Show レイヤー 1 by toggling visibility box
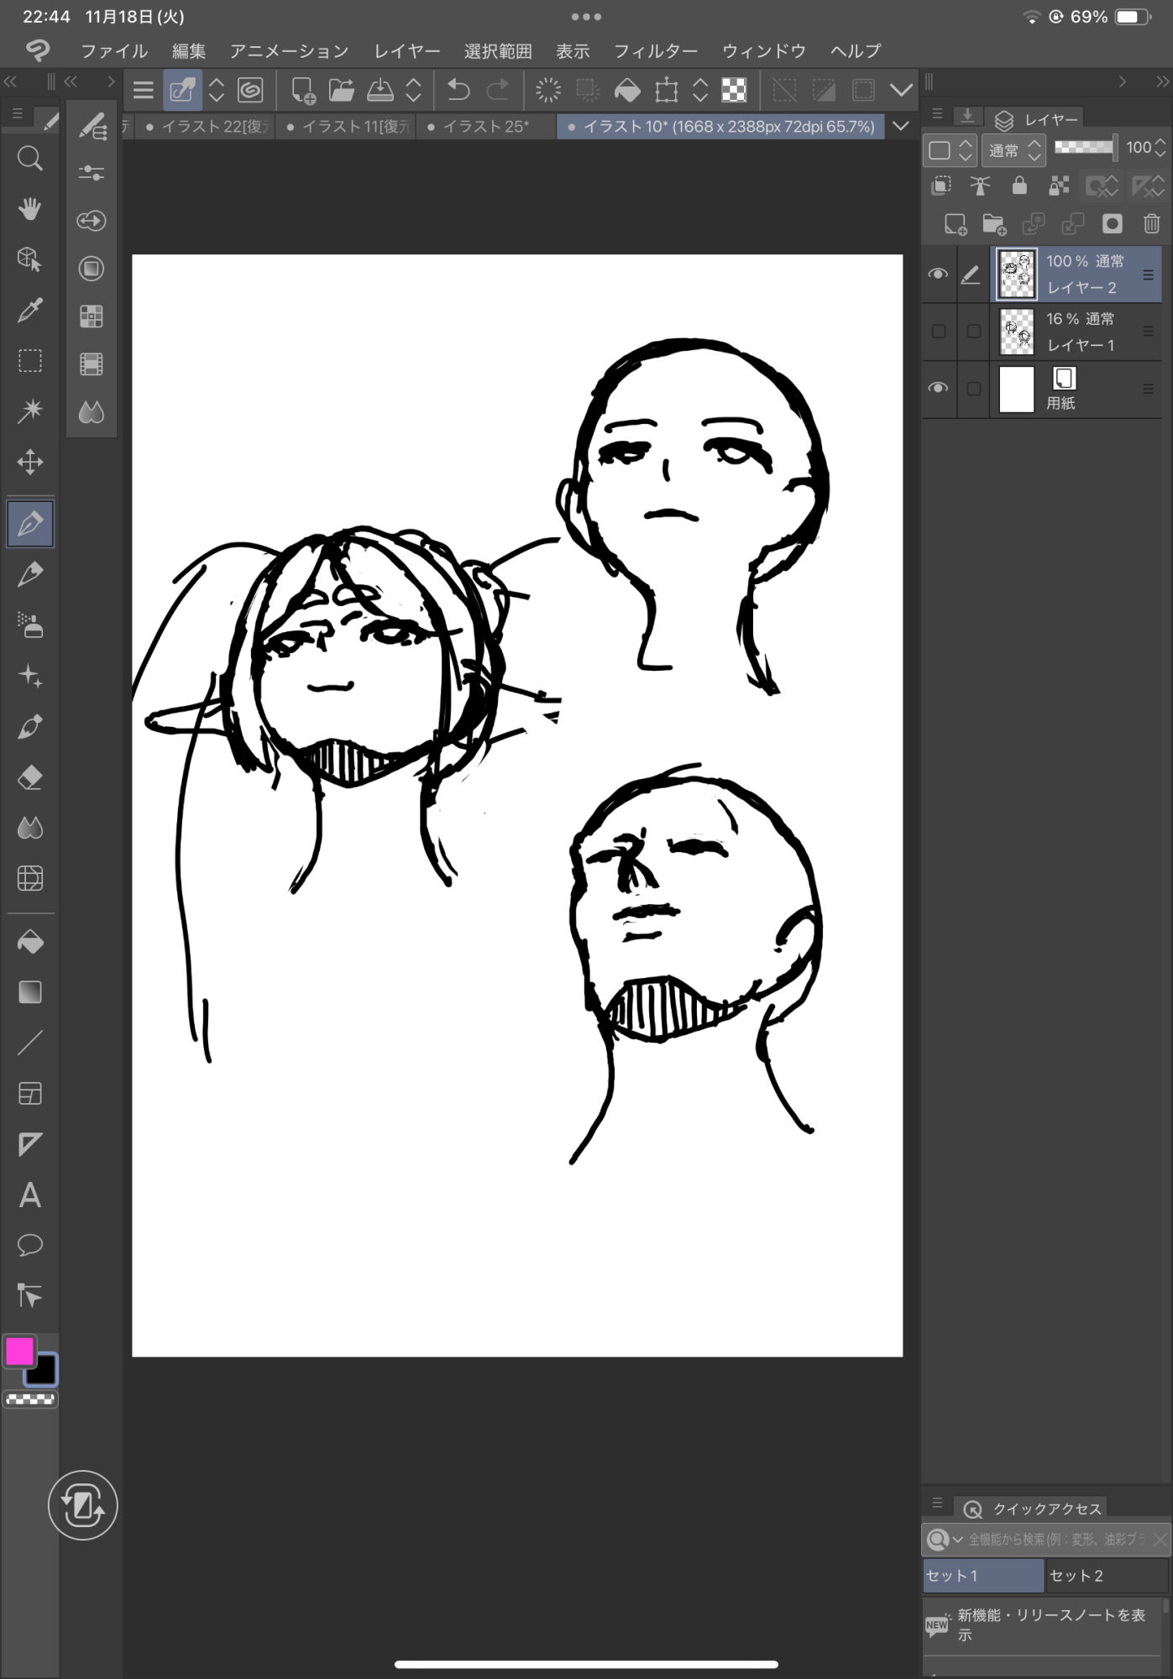This screenshot has width=1173, height=1679. point(938,332)
